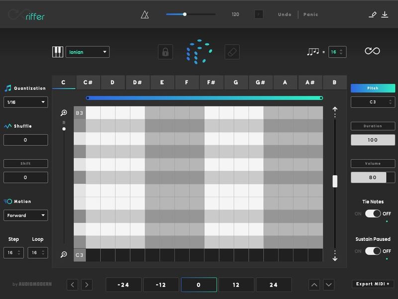Viewport: 398px width, 299px height.
Task: Zoom in with the magnifier plus icon
Action: [x=64, y=113]
